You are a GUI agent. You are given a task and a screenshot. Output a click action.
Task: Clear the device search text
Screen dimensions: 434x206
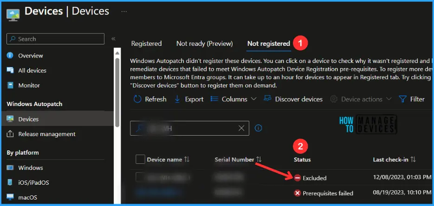(241, 128)
